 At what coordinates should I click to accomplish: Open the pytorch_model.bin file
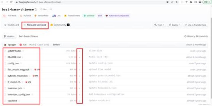18,76
